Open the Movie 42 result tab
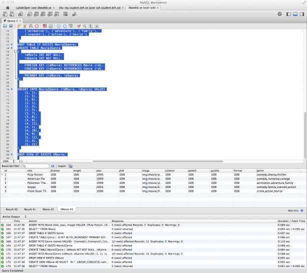307x273 pixels. [48, 209]
